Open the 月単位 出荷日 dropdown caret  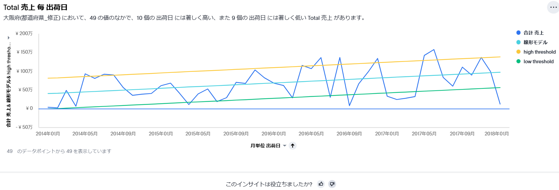[x=285, y=146]
